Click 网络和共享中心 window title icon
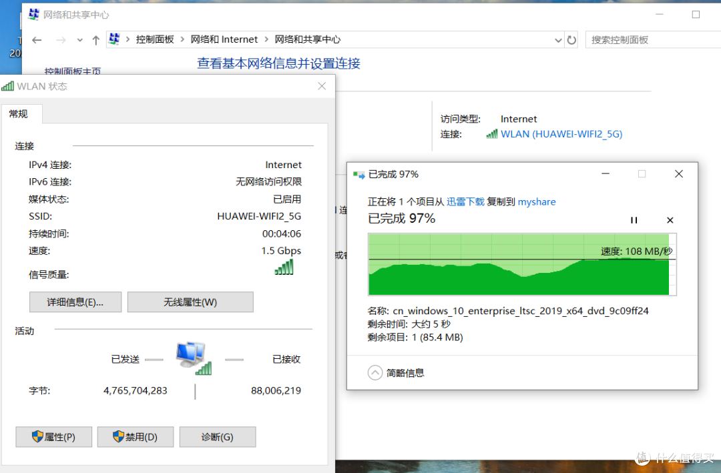Screen dimensions: 721x473 (33, 14)
